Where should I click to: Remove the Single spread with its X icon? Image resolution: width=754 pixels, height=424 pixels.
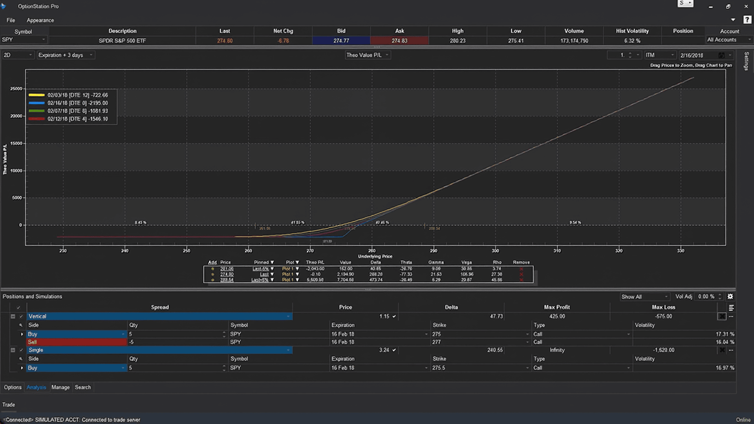[722, 350]
